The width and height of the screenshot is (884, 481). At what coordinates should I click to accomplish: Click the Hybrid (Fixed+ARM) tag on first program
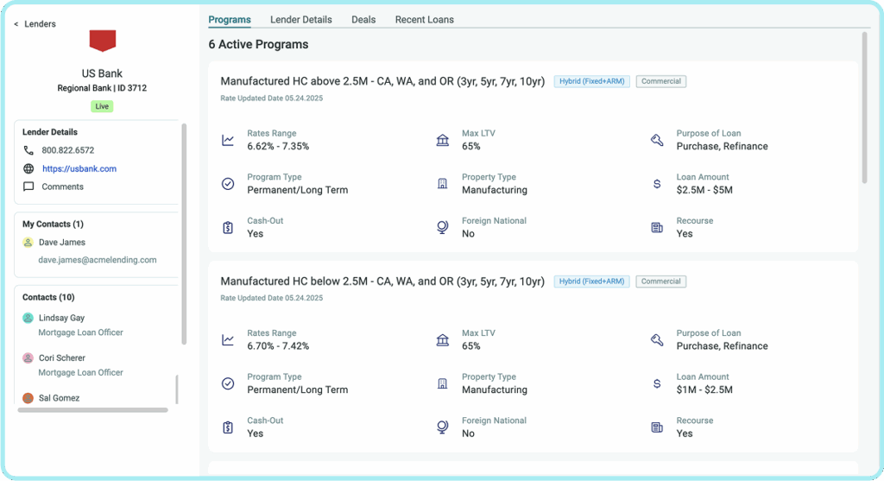pos(592,81)
